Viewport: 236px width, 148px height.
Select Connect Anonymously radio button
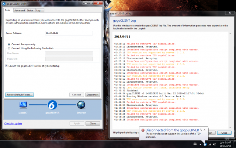pyautogui.click(x=9, y=44)
